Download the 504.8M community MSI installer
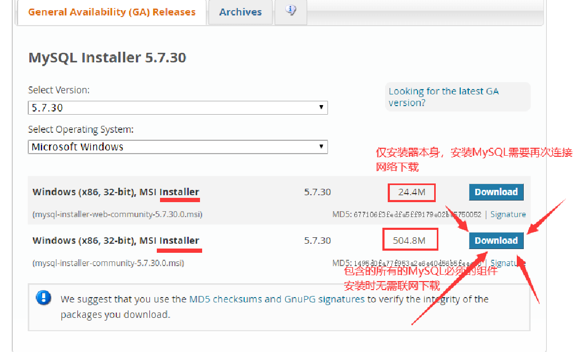The width and height of the screenshot is (584, 352). click(x=496, y=241)
